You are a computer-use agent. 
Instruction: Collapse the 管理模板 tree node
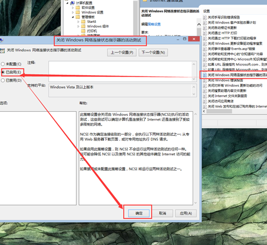[x=73, y=17]
